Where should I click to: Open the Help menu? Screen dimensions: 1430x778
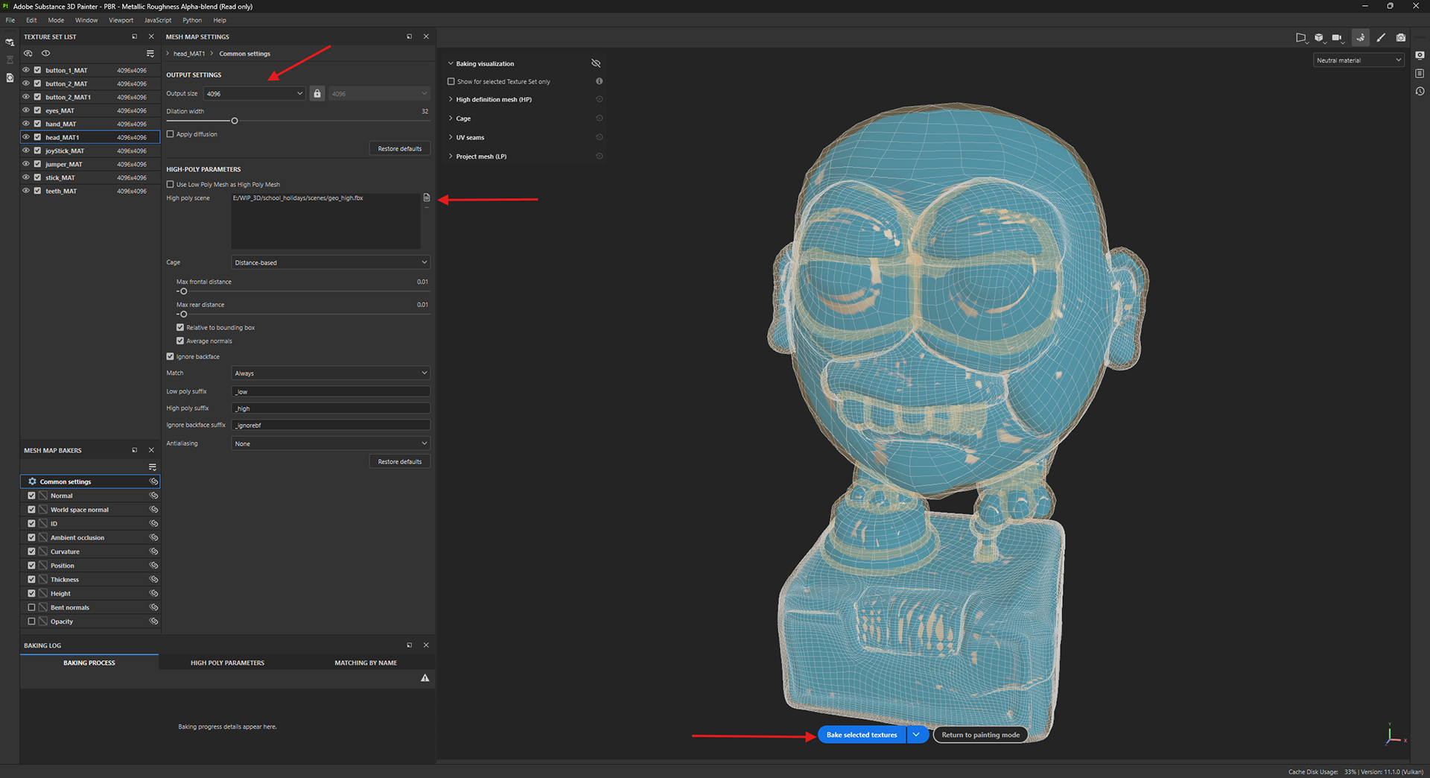220,20
